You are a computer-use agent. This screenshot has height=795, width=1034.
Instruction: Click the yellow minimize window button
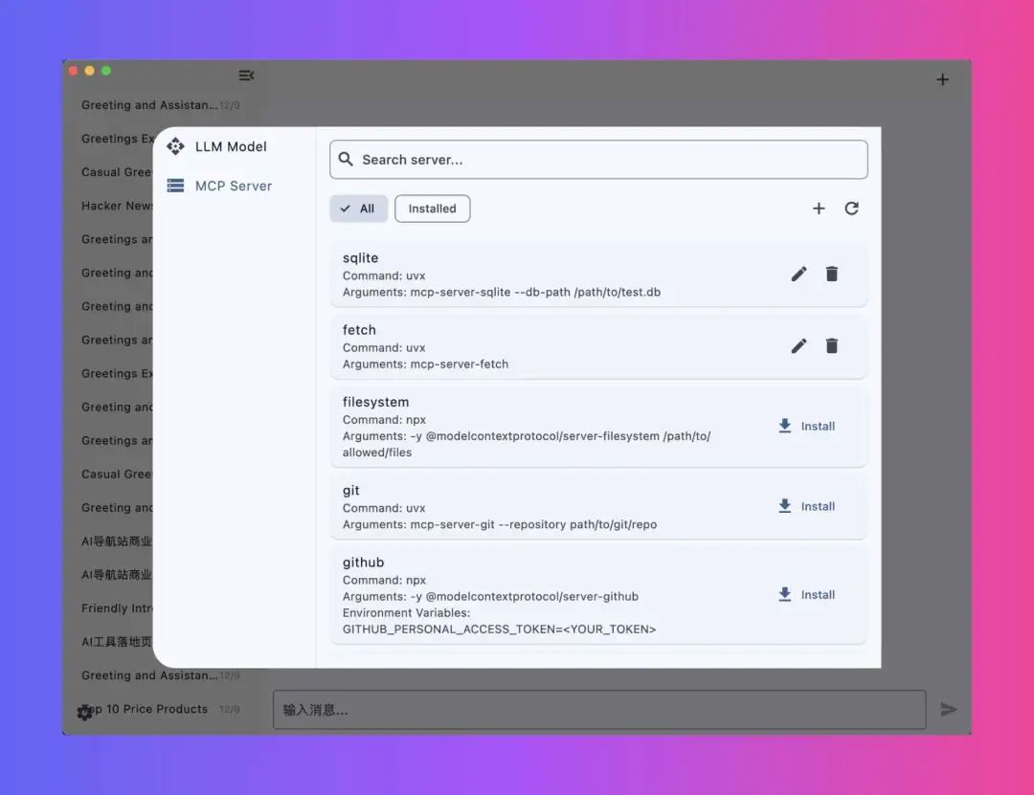coord(90,71)
